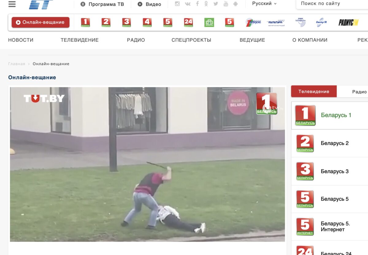Open the НОВОСТИ menu
The width and height of the screenshot is (368, 255).
pyautogui.click(x=21, y=40)
